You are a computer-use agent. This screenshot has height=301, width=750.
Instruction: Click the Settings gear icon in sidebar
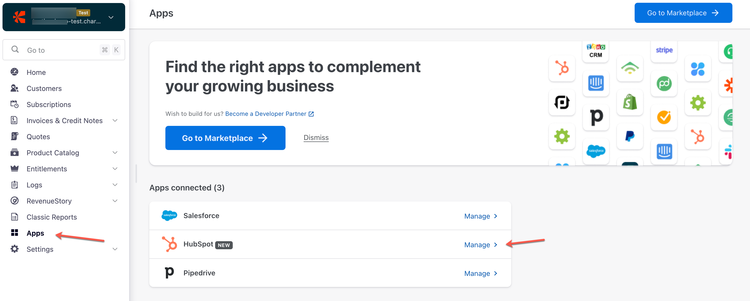click(15, 249)
